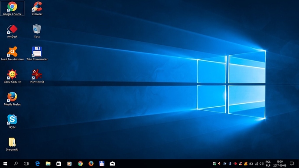Select the AnyDesk desktop icon
Screen dimensions: 299x168
click(x=12, y=31)
